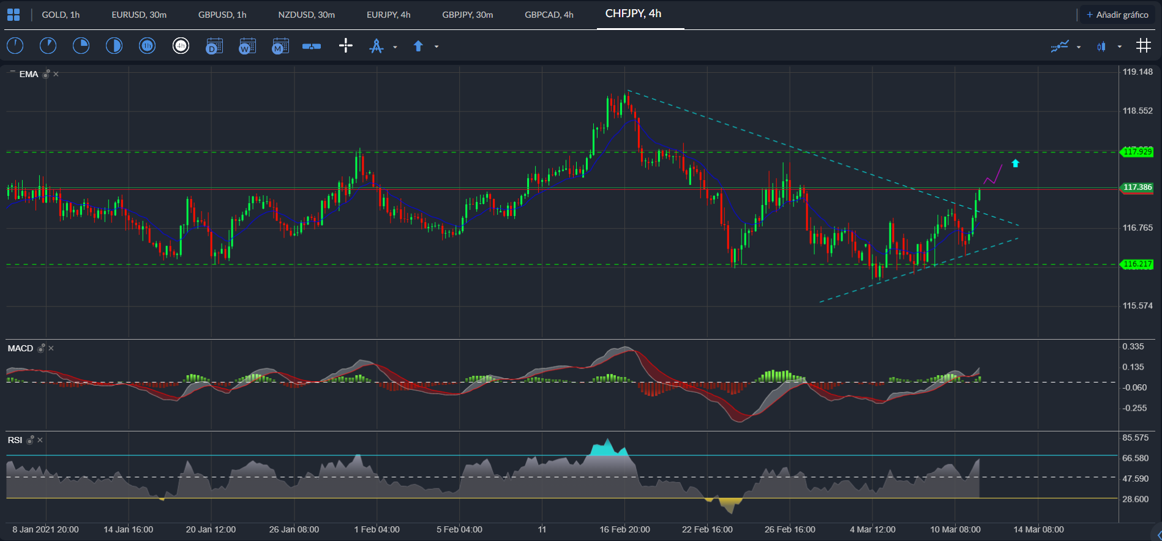Click the 119.148 price axis value

(1138, 72)
